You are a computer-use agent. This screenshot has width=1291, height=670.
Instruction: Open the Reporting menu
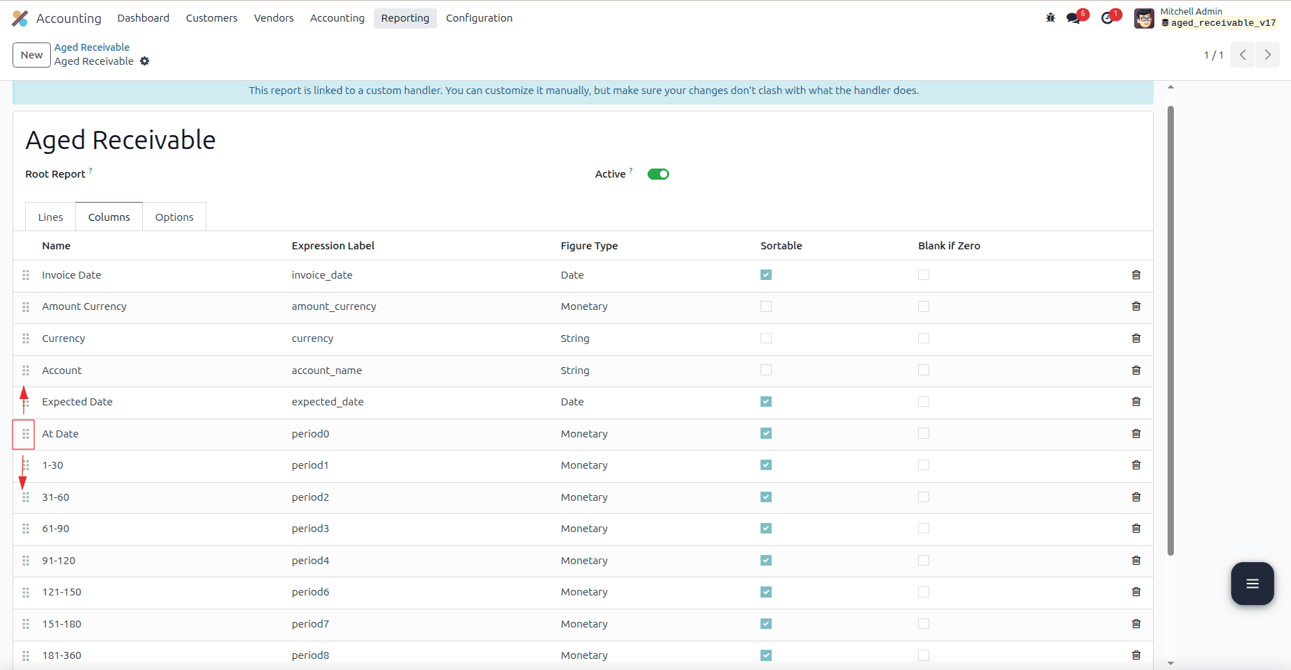(x=405, y=18)
